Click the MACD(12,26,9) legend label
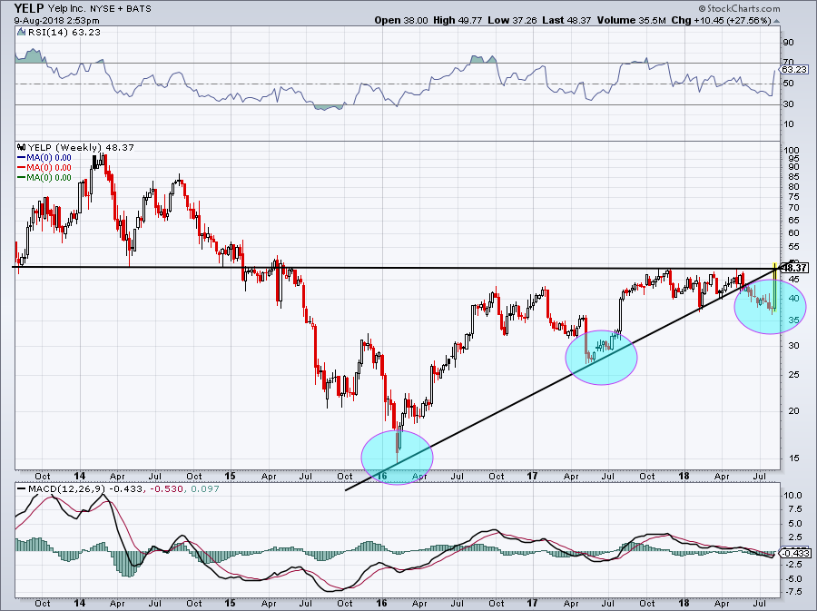Image resolution: width=817 pixels, height=611 pixels. click(66, 488)
